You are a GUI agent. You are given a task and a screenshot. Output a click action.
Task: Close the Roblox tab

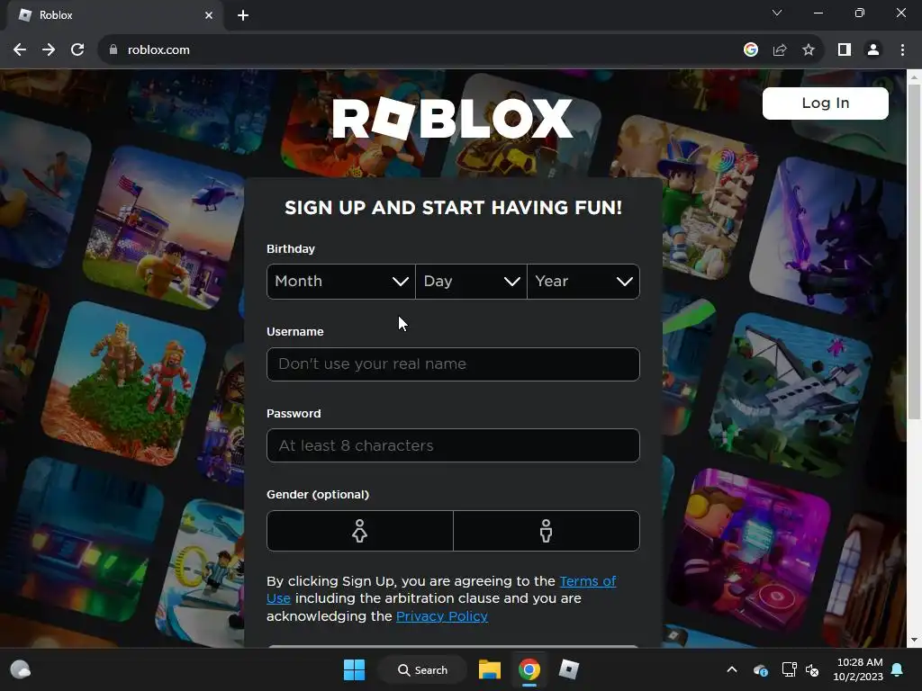(209, 15)
